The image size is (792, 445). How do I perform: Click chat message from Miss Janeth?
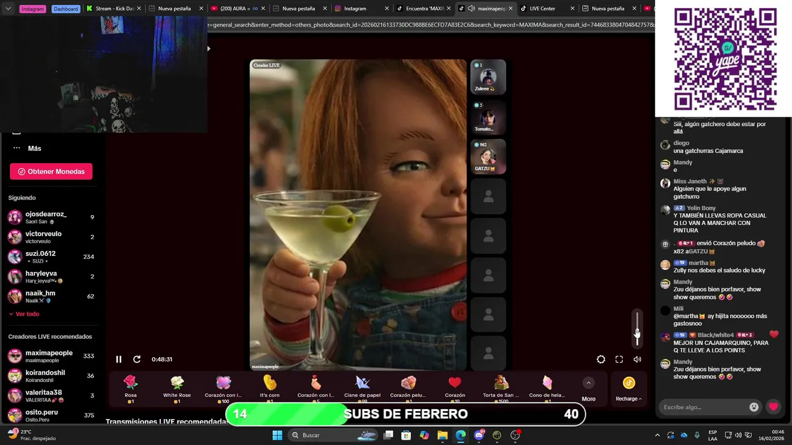coord(710,192)
